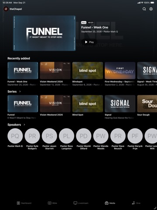Tap the Wi-Fi status icon
This screenshot has width=157, height=210.
pyautogui.click(x=142, y=3)
